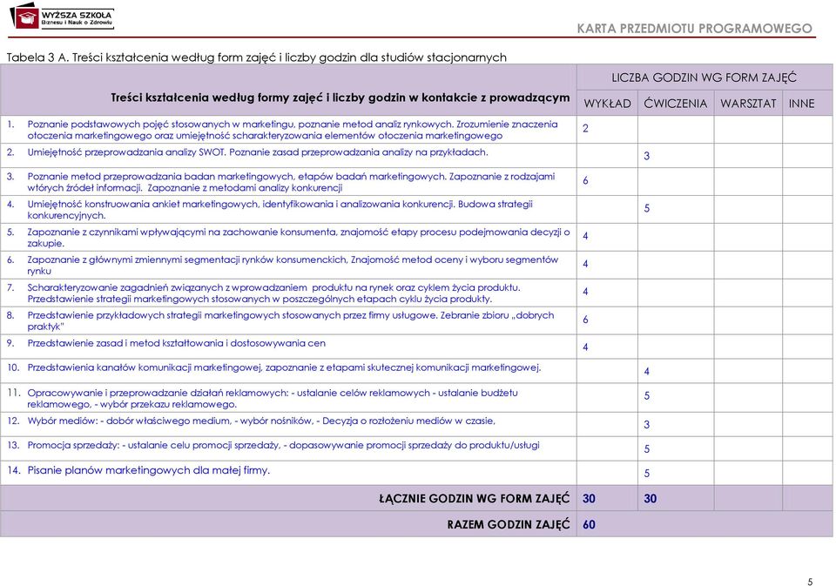Click the KARTA PRZEDMIOTU PROGRAMOWEGO header

(694, 28)
